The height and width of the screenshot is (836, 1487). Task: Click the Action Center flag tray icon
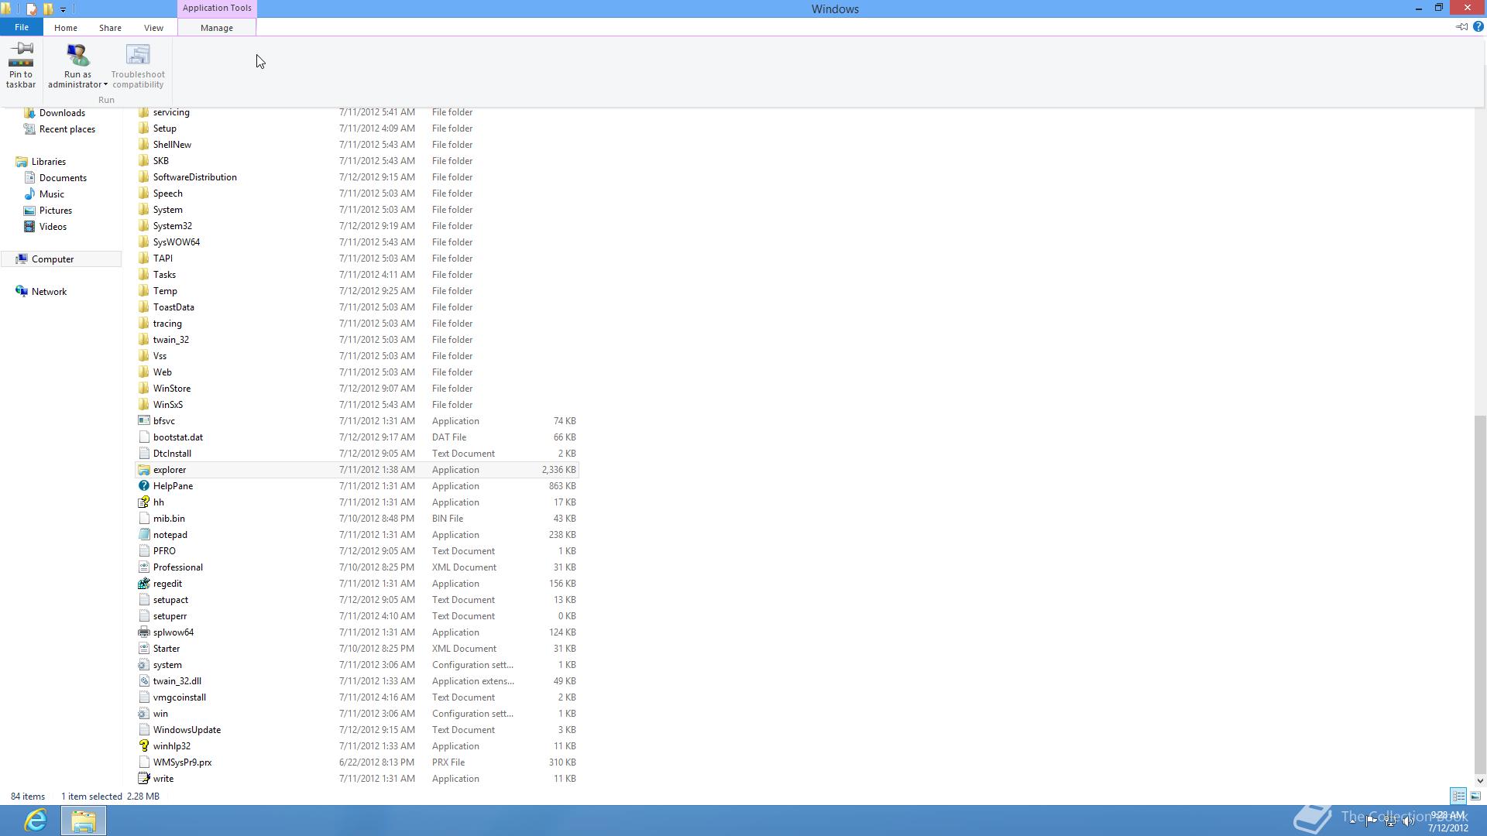click(1371, 821)
